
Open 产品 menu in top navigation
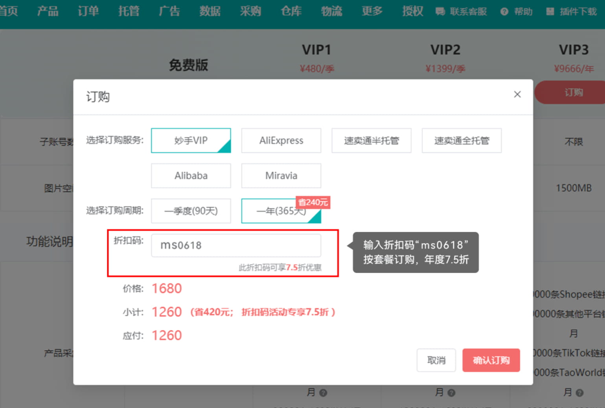(48, 11)
